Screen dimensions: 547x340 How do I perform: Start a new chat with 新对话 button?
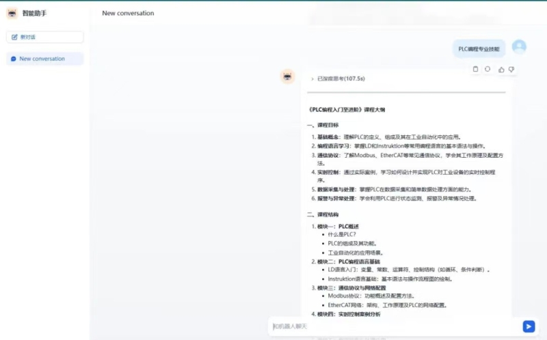[45, 37]
